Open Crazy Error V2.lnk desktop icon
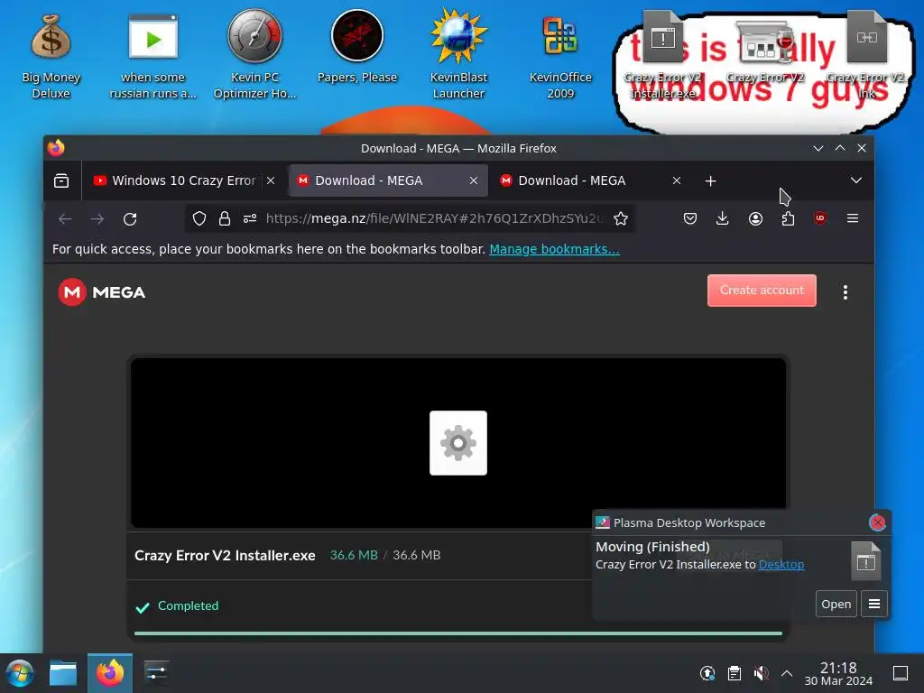Image resolution: width=924 pixels, height=693 pixels. coord(866,56)
